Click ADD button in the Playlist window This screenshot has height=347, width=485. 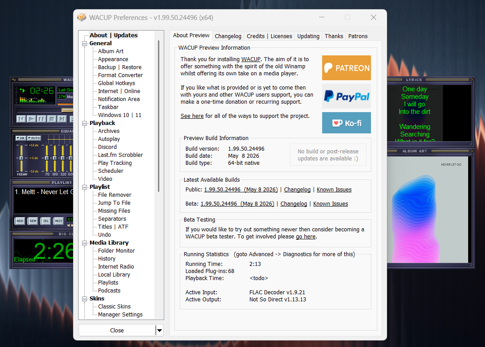click(x=20, y=221)
